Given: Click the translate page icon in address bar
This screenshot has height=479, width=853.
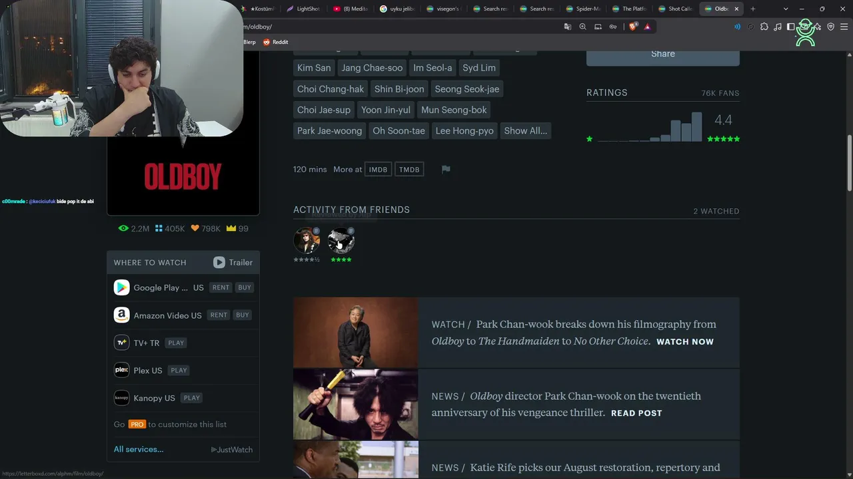Looking at the screenshot, I should pyautogui.click(x=568, y=27).
